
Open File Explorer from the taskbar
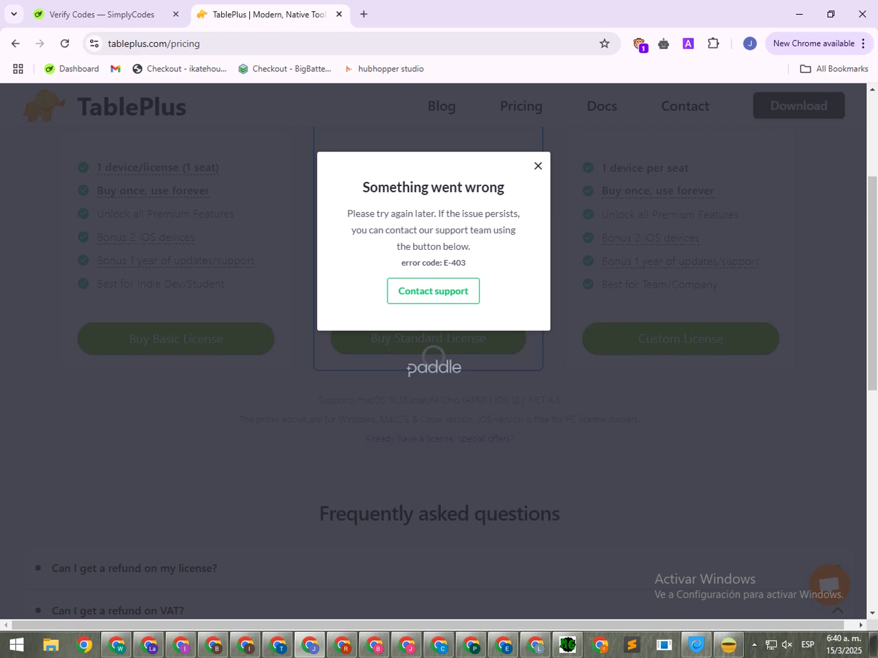point(51,645)
